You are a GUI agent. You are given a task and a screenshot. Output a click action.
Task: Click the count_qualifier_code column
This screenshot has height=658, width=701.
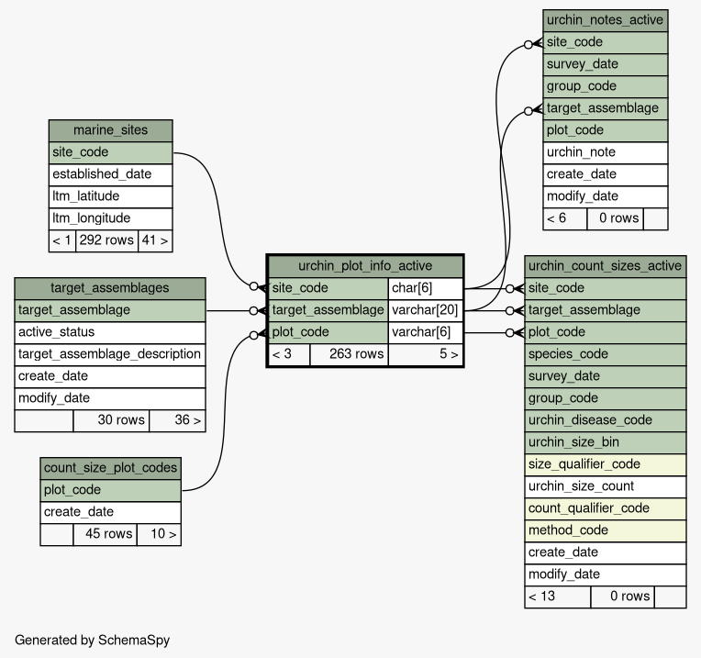coord(606,508)
